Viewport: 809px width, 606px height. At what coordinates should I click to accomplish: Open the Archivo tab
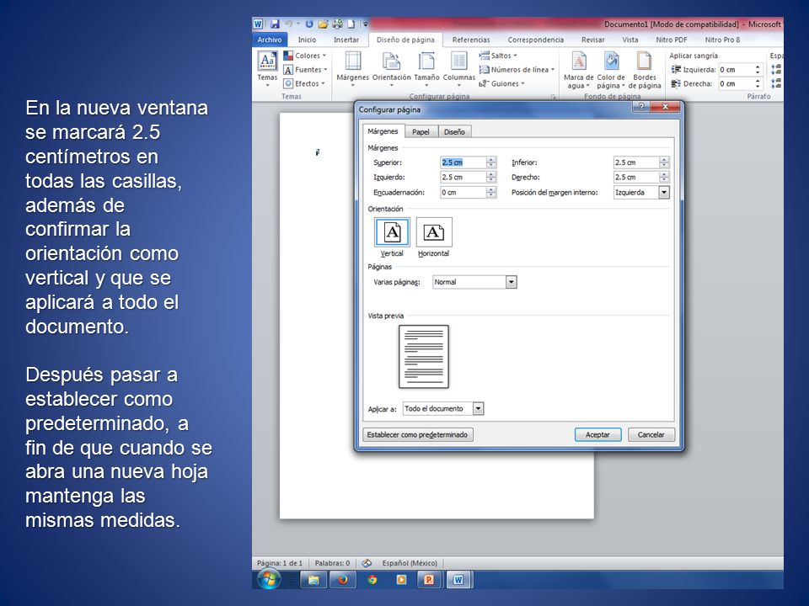(x=270, y=40)
